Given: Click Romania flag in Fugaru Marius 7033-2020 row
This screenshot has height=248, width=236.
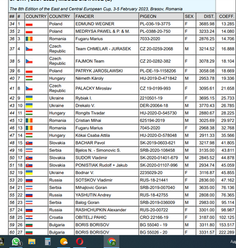Looking at the screenshot, I should coord(29,39).
